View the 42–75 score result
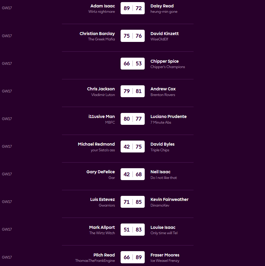This screenshot has width=265, height=266. click(x=132, y=147)
